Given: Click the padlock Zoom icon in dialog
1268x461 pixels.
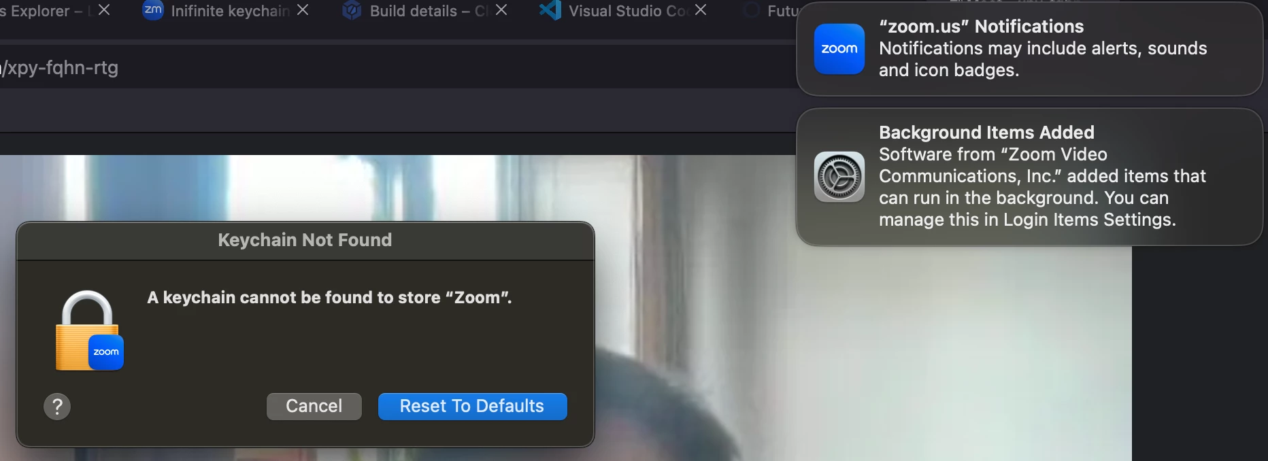Looking at the screenshot, I should (x=89, y=330).
